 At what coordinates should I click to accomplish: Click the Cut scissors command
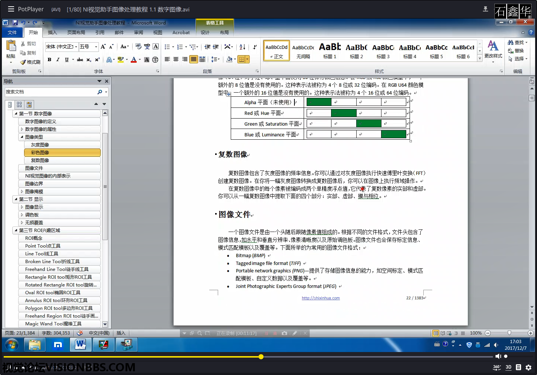29,44
